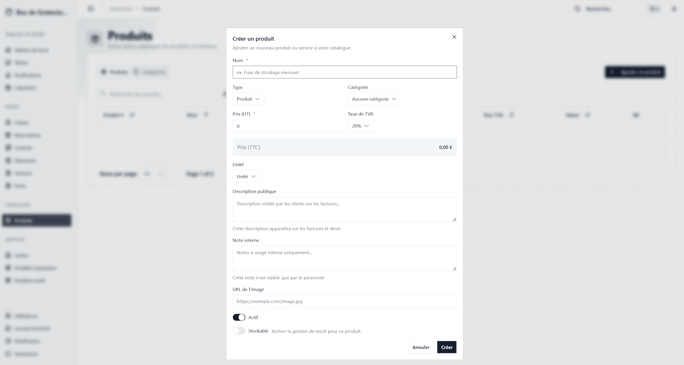Select the highlighted Produits sidebar item

pyautogui.click(x=37, y=221)
